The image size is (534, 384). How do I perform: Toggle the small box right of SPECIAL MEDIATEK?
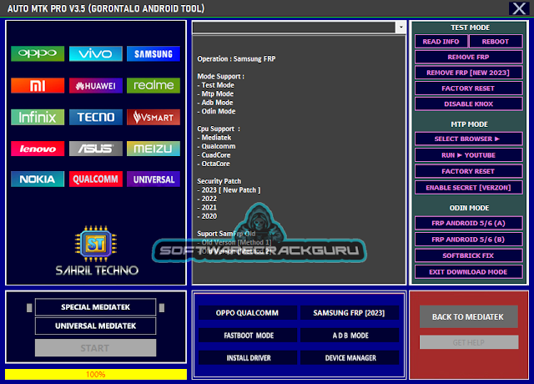click(x=162, y=308)
